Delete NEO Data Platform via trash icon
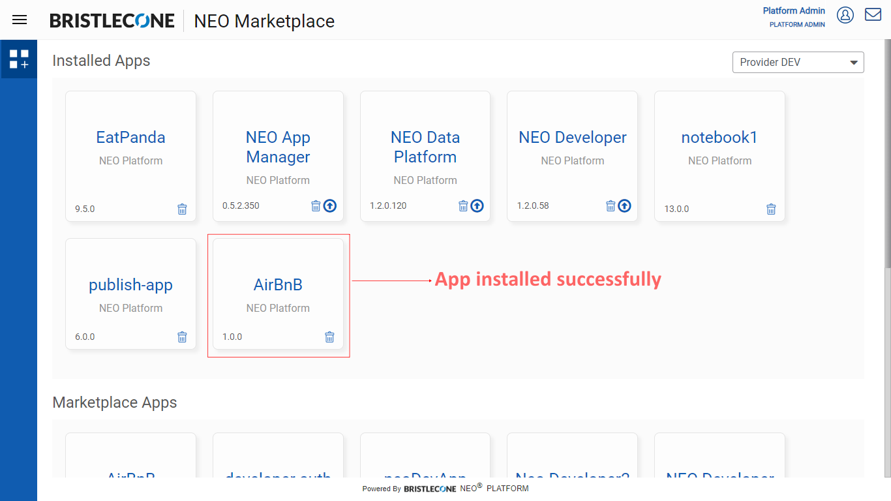 463,205
